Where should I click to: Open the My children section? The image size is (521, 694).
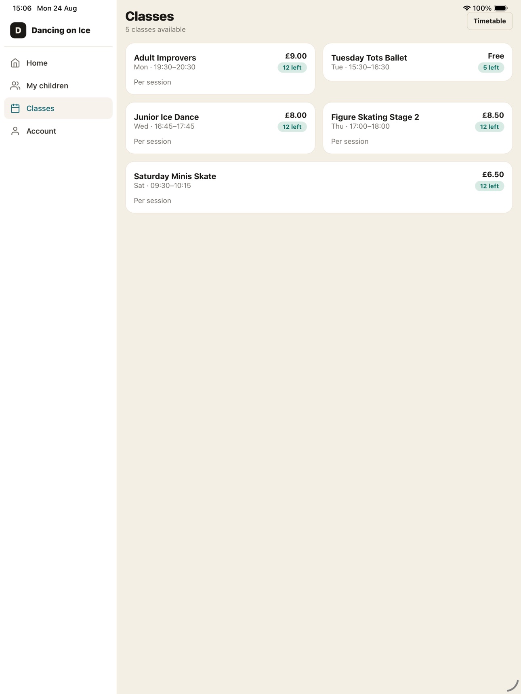pos(58,86)
